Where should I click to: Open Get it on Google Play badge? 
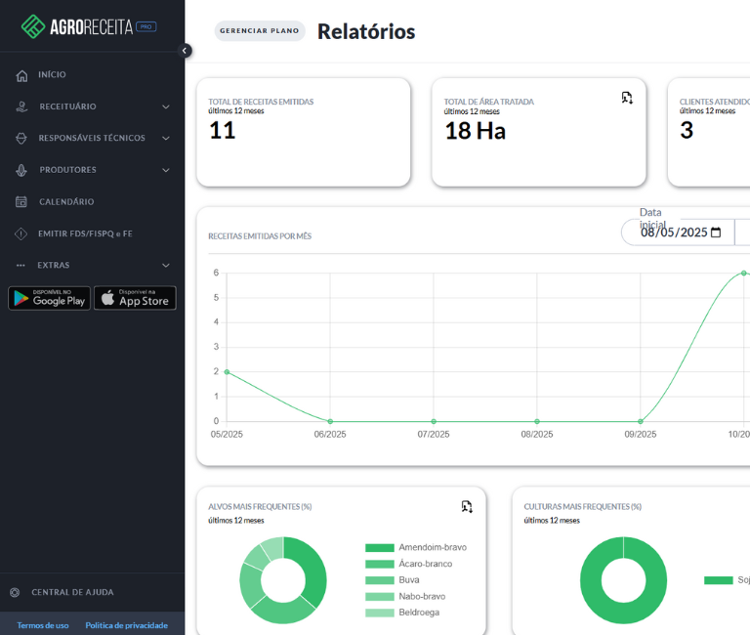(49, 298)
